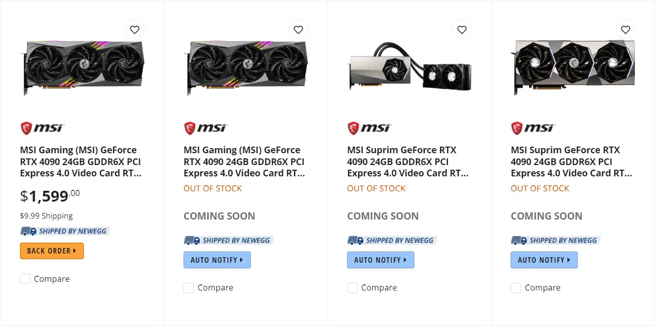Click MSI brand logo on second product
Viewport: 655px width, 326px height.
point(205,128)
